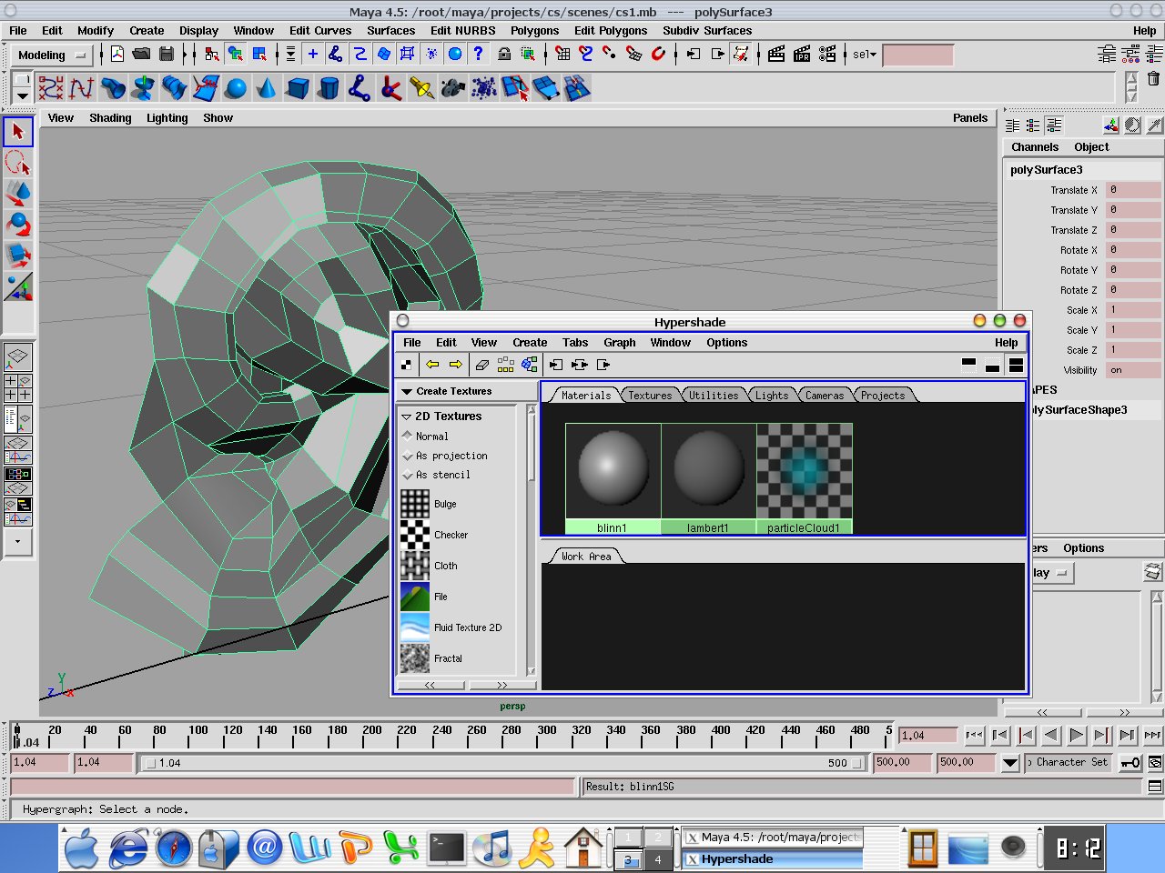This screenshot has width=1165, height=873.
Task: Click the shelf trash can icon
Action: (x=1153, y=79)
